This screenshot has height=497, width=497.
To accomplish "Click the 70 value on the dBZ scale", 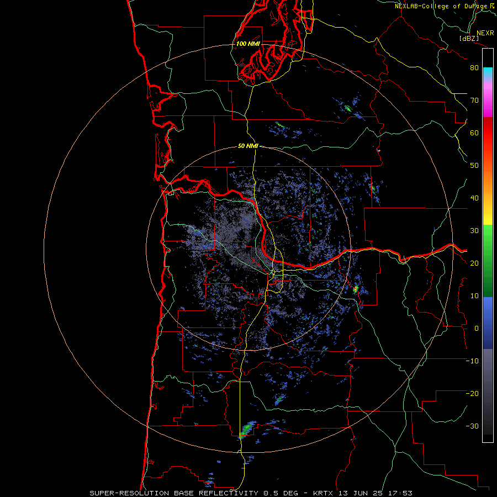I will coord(474,101).
